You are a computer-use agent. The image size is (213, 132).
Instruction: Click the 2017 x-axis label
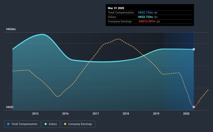click(96, 114)
